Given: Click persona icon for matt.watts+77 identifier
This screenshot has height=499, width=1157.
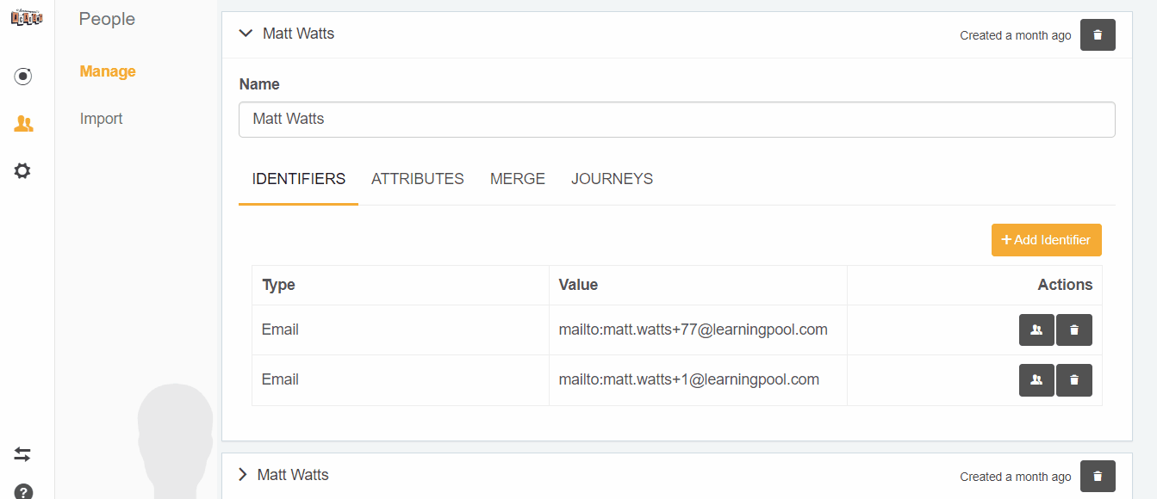Looking at the screenshot, I should (1036, 330).
